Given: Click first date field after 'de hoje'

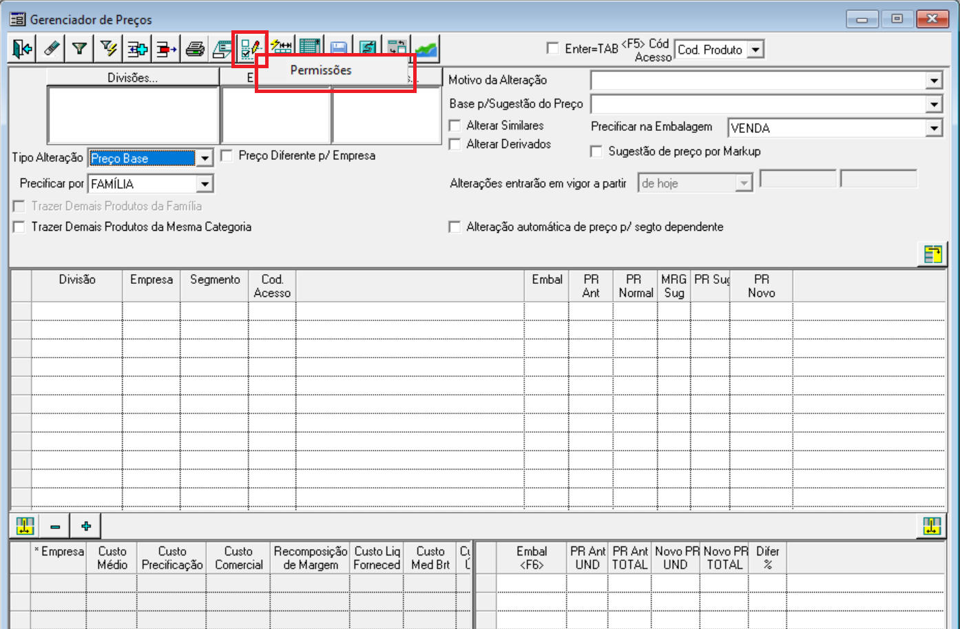Looking at the screenshot, I should 798,179.
